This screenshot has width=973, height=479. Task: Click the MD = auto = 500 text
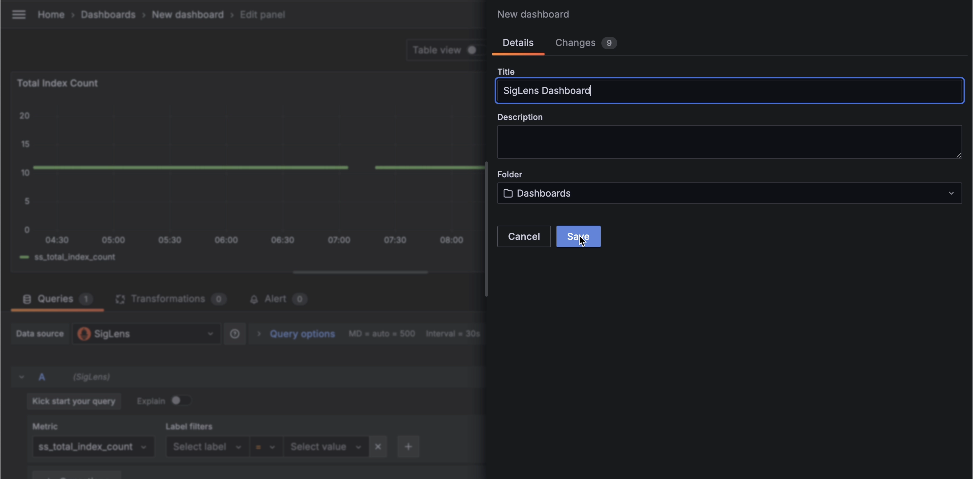pos(381,334)
